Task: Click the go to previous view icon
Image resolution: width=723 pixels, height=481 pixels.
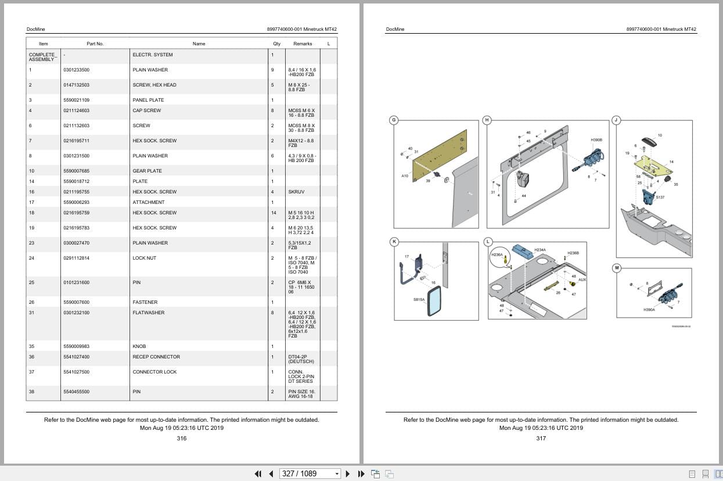Action: pyautogui.click(x=375, y=473)
